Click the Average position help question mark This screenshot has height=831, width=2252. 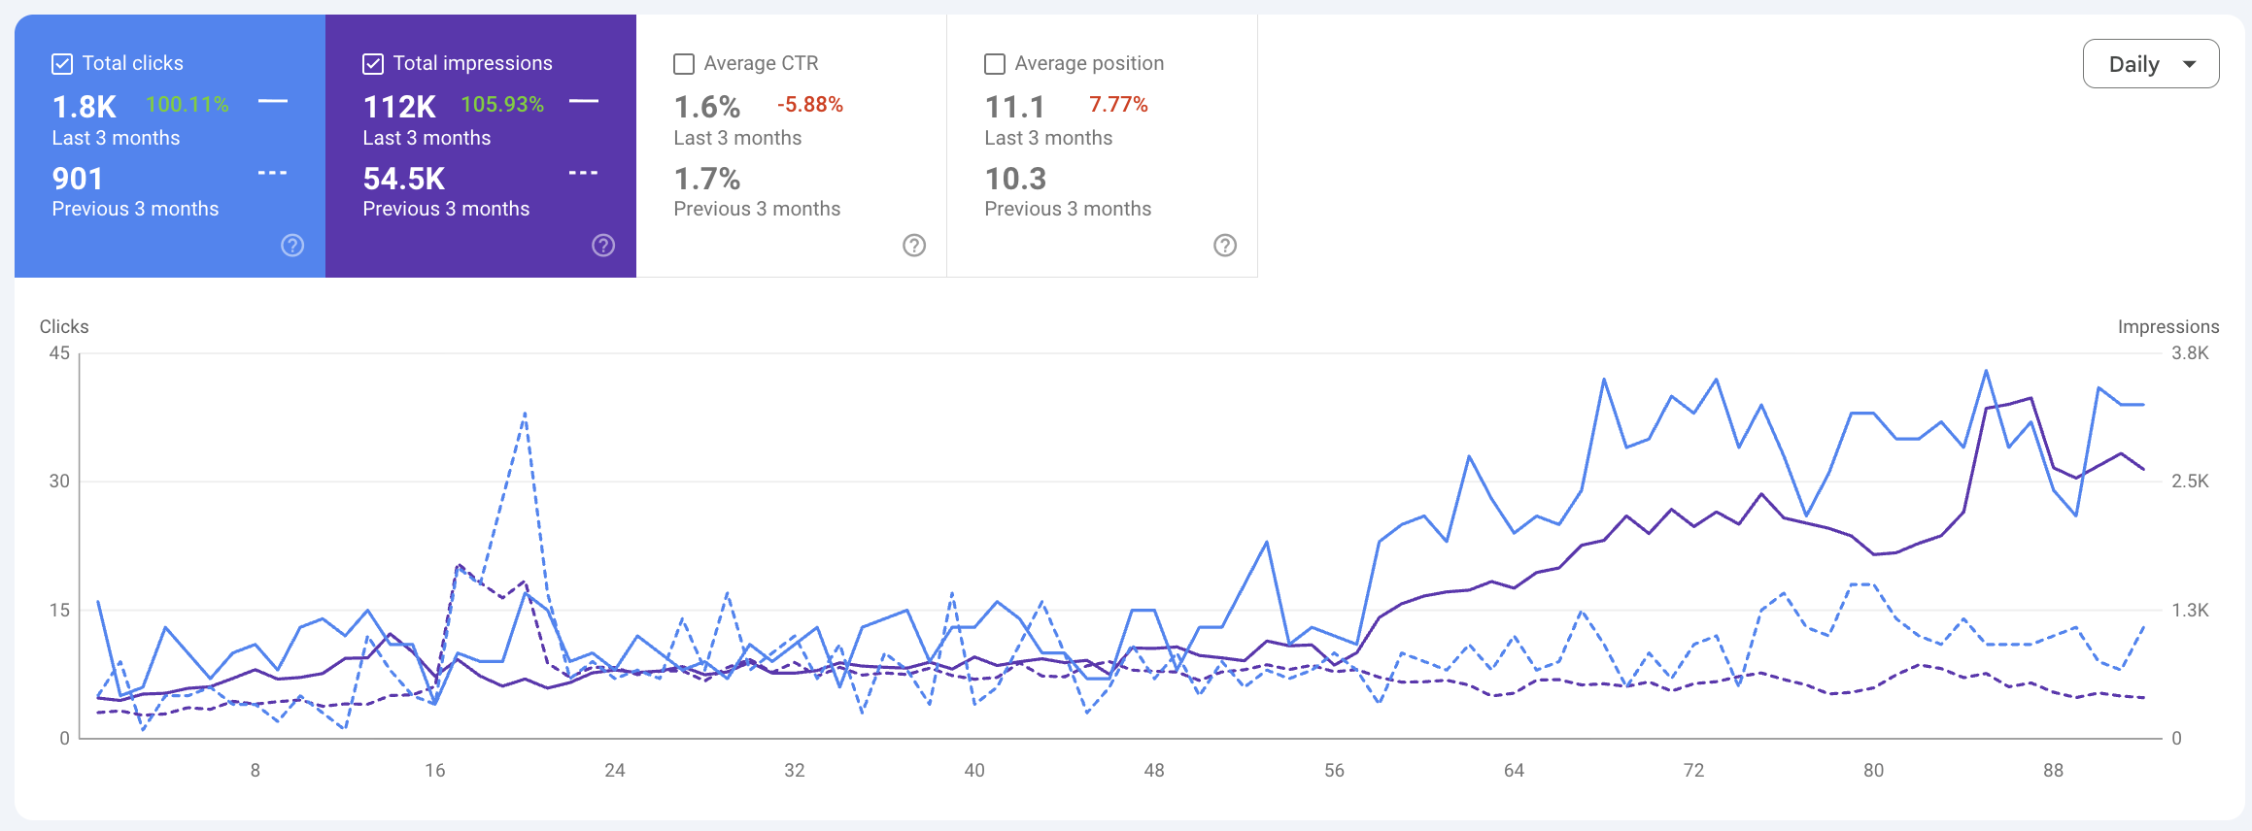tap(1225, 246)
